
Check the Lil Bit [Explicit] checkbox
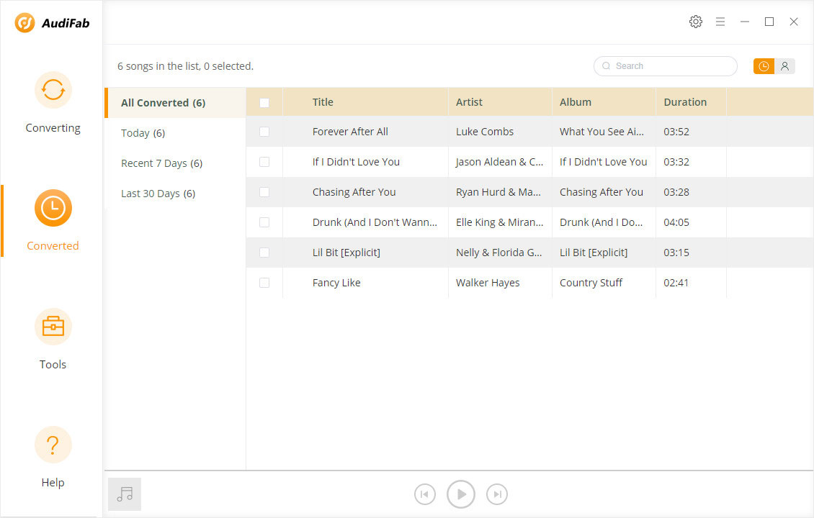264,253
